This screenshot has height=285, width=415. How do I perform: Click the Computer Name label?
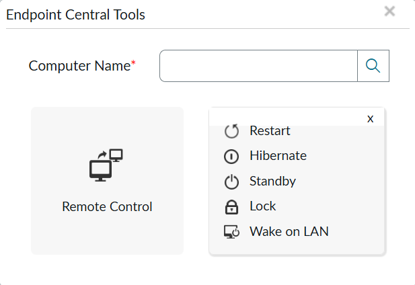[79, 66]
